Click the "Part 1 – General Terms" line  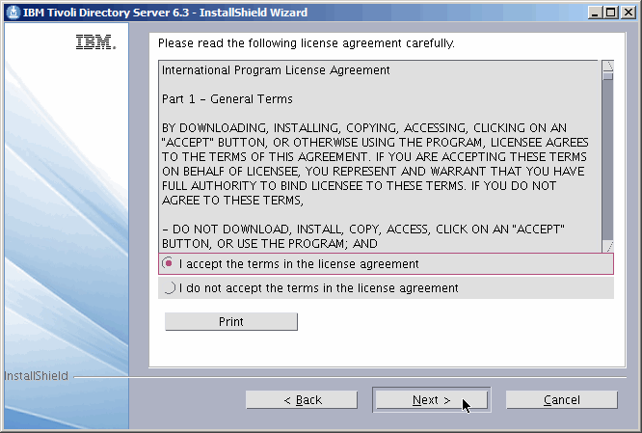click(227, 99)
